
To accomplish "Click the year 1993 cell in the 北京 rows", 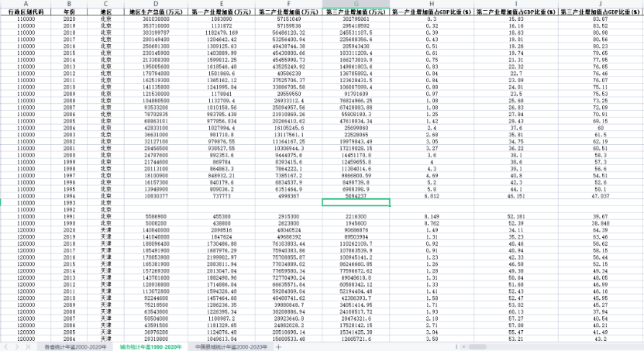I will tap(69, 203).
